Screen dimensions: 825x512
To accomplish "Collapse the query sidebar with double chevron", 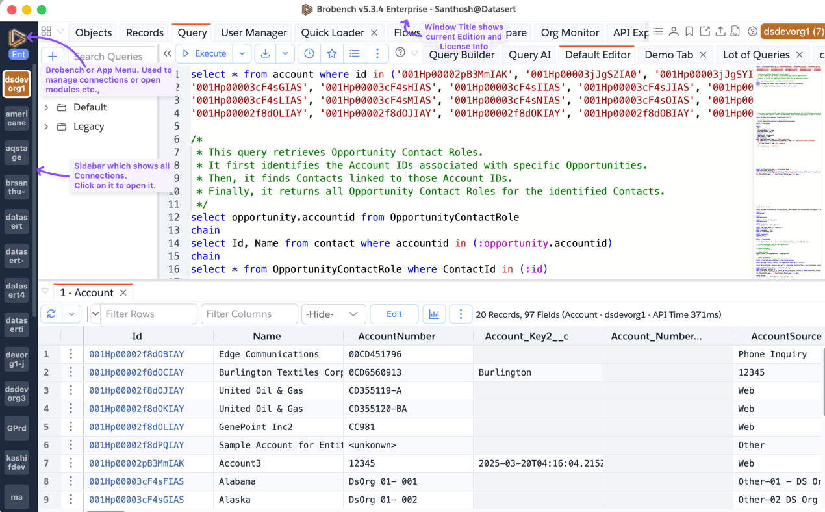I will click(168, 54).
